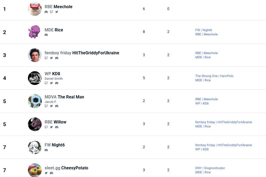Open WP KD8's Twitter icon

(x=51, y=83)
